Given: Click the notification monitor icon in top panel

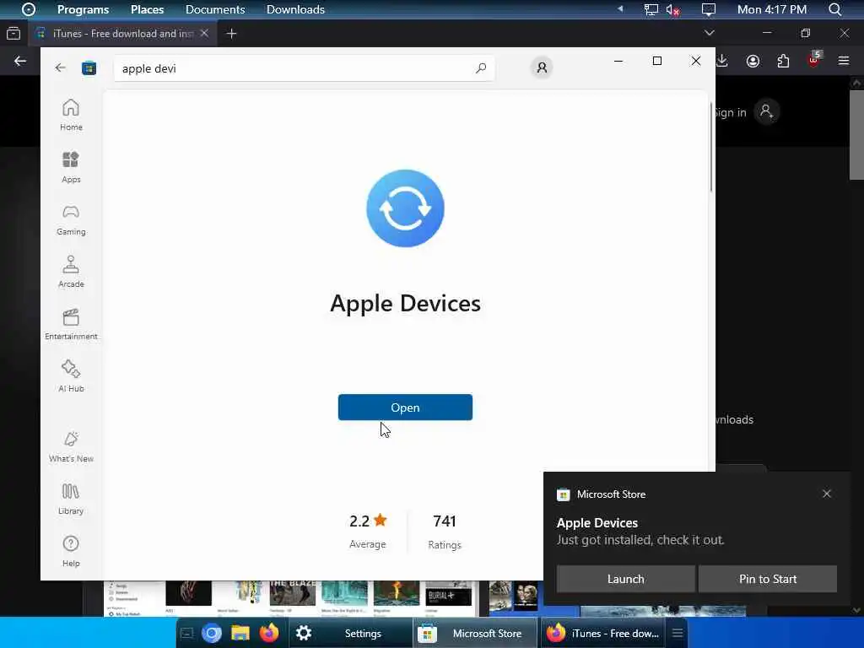Looking at the screenshot, I should pos(709,9).
